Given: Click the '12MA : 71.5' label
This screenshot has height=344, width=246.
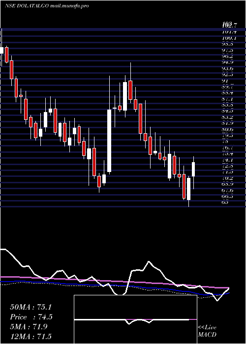Looking at the screenshot, I should [31, 336].
